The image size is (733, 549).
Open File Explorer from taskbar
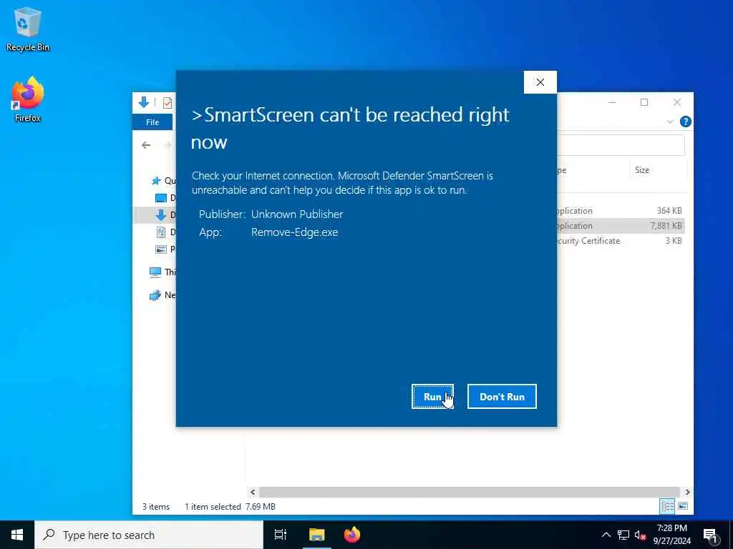coord(316,535)
